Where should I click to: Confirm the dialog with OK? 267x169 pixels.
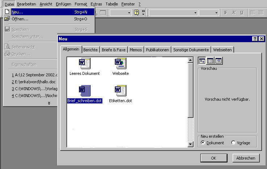point(213,158)
